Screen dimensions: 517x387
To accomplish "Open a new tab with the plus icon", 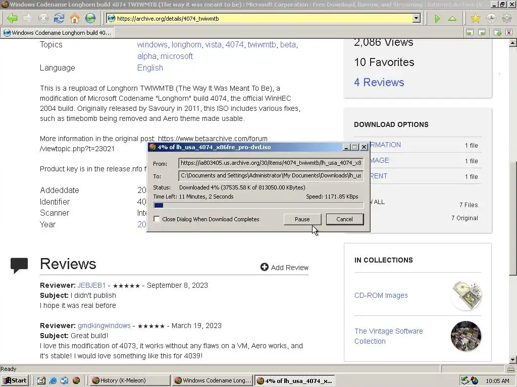I will pos(497,32).
